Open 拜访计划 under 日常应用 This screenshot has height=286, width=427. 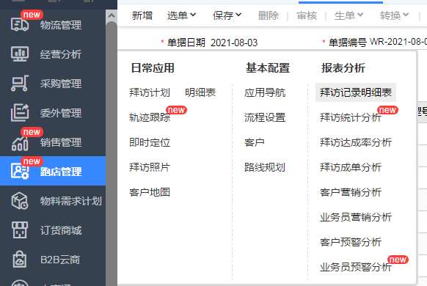150,92
